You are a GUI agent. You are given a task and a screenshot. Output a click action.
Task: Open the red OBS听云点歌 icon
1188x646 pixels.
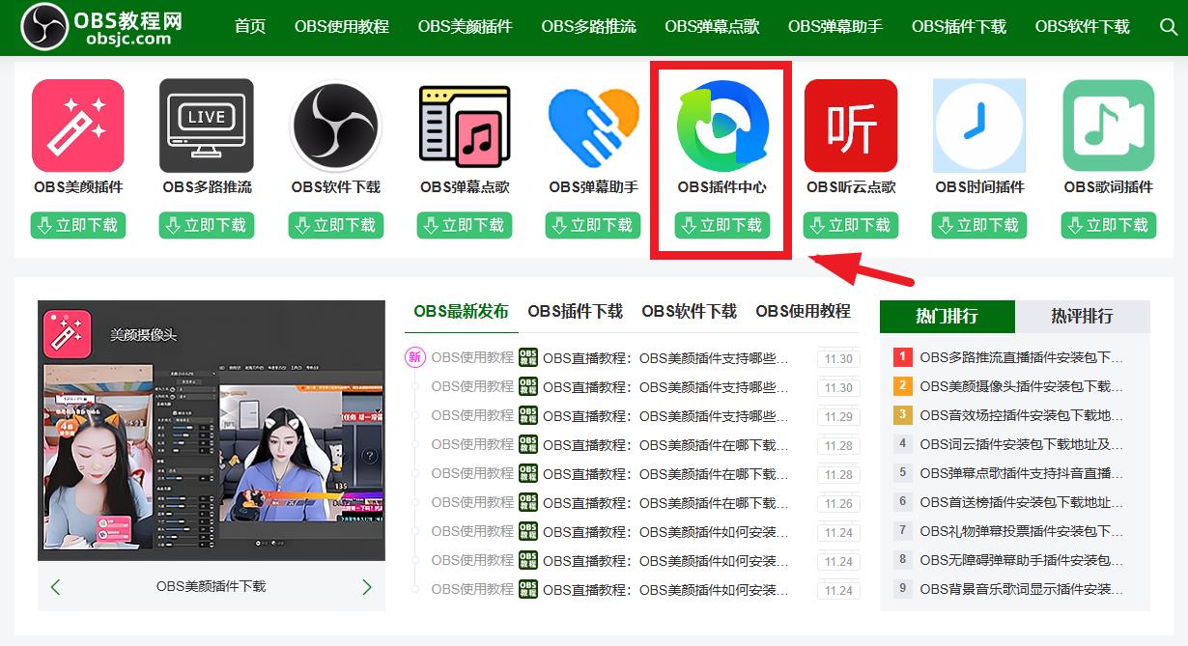click(851, 126)
